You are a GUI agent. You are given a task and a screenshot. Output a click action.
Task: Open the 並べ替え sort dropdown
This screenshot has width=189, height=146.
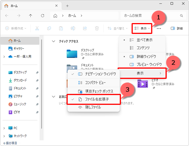point(118,28)
